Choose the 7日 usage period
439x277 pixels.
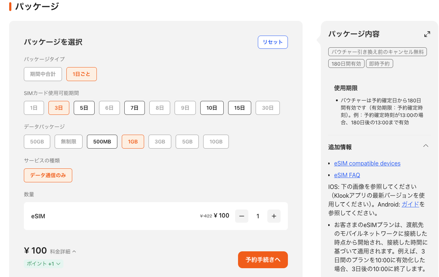coord(134,108)
